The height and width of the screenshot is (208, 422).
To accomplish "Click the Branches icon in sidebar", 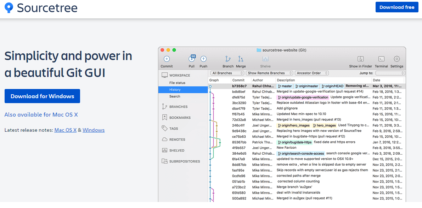I will click(x=164, y=107).
